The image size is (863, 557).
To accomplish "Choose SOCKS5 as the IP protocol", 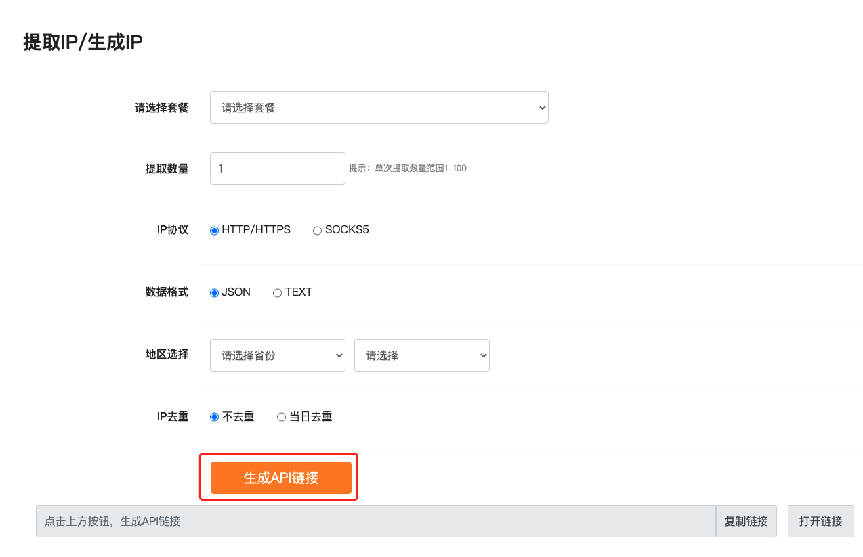I will 317,230.
